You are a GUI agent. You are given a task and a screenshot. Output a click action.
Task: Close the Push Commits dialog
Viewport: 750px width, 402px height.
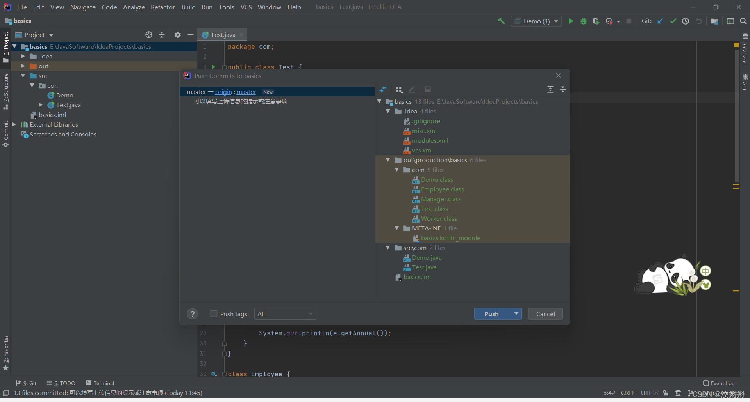(x=559, y=76)
